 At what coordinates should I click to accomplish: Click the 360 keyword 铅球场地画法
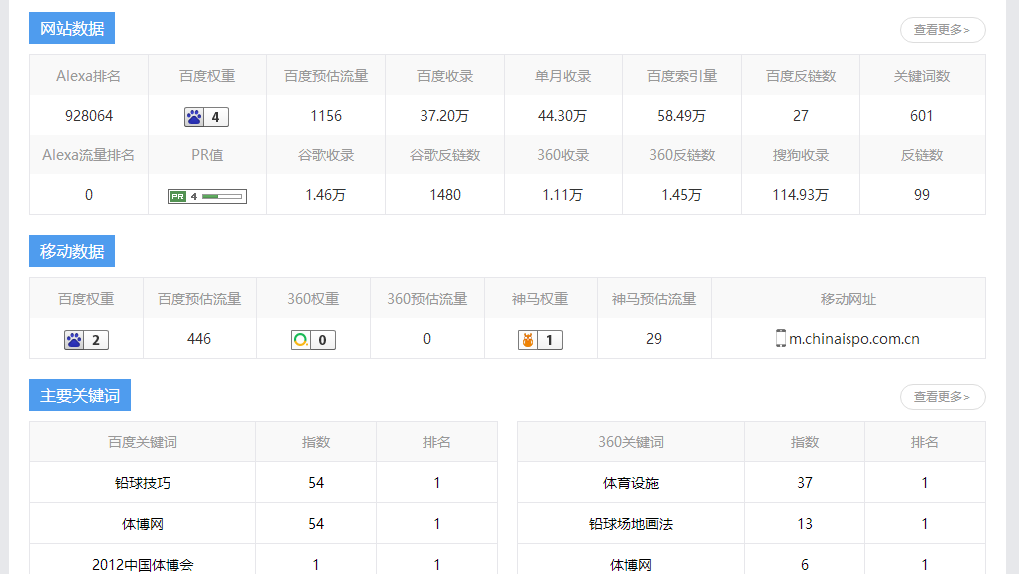point(631,524)
